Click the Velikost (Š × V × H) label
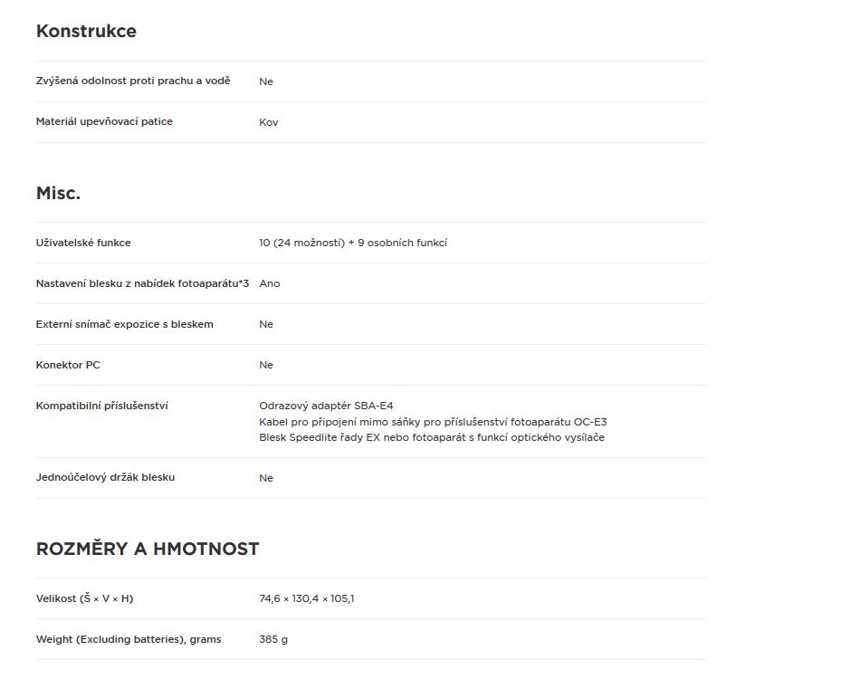Viewport: 860px width, 679px height. (85, 598)
